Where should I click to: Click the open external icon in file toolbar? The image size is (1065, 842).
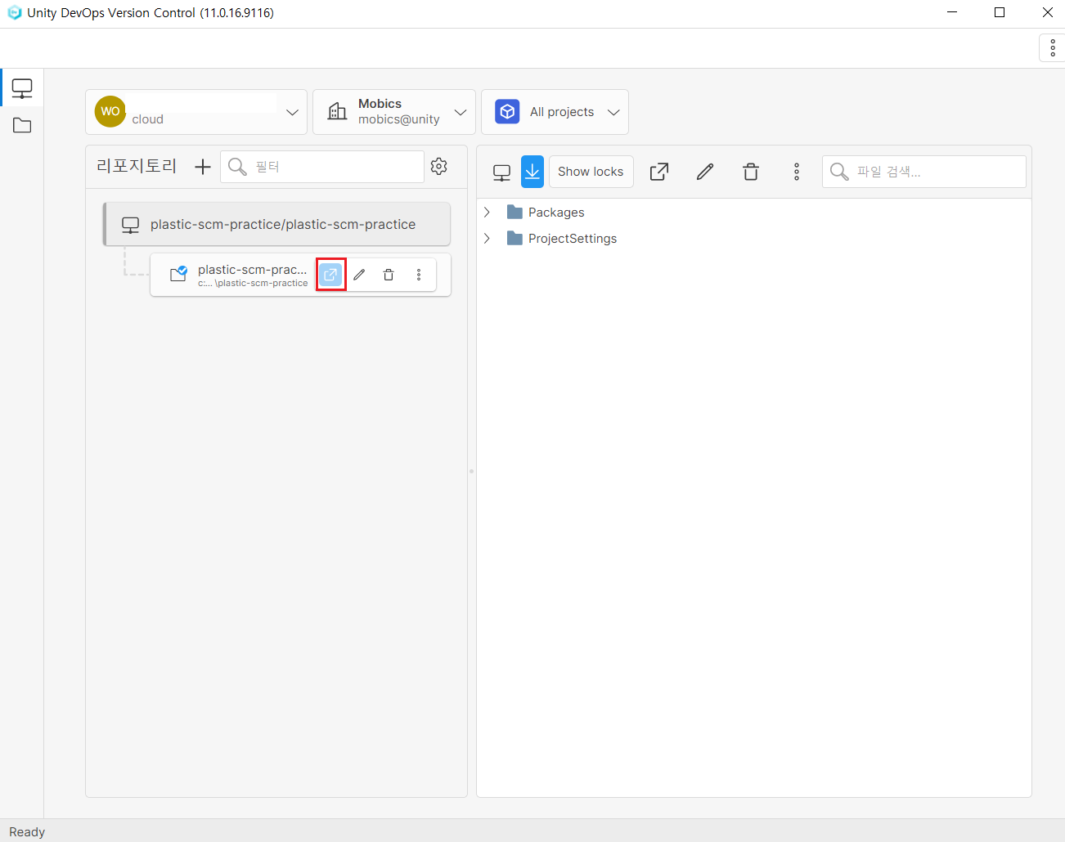tap(659, 172)
